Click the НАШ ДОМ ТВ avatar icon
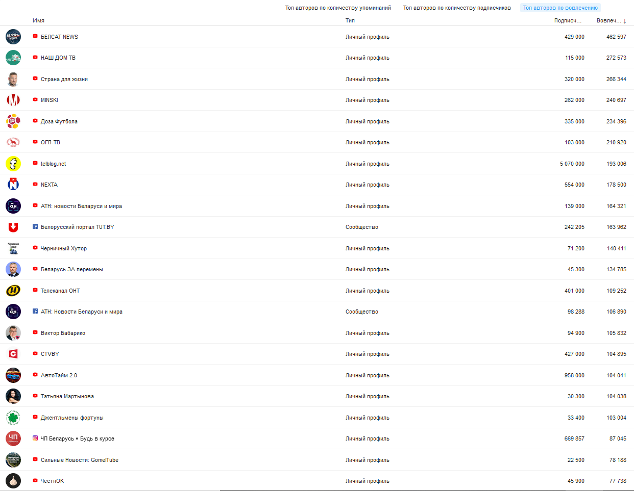Screen dimensions: 634x491 [x=13, y=58]
